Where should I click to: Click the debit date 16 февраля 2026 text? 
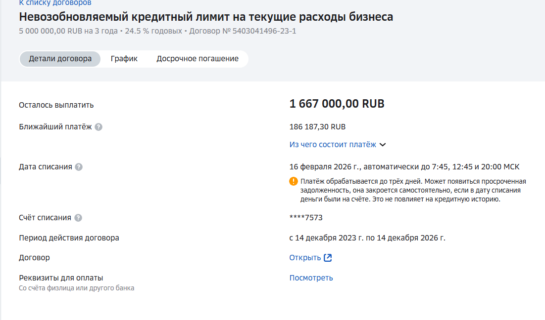click(x=327, y=167)
